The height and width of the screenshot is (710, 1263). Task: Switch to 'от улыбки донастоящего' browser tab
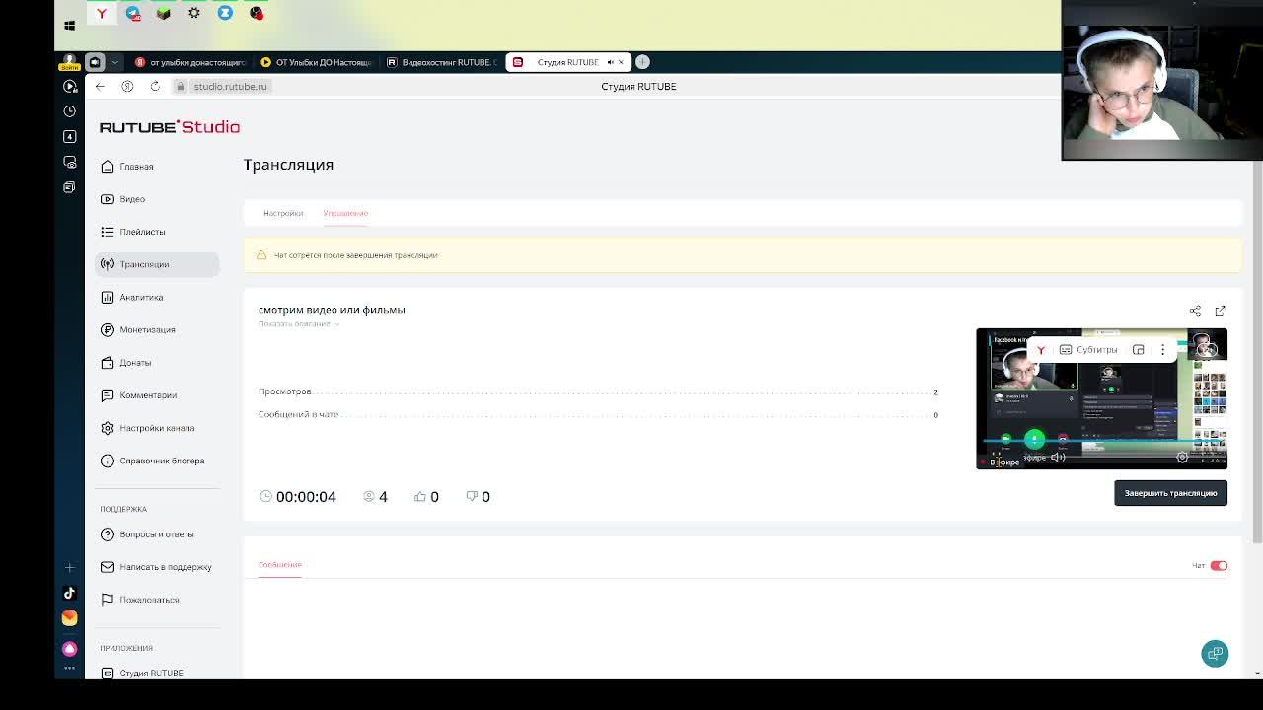tap(190, 62)
